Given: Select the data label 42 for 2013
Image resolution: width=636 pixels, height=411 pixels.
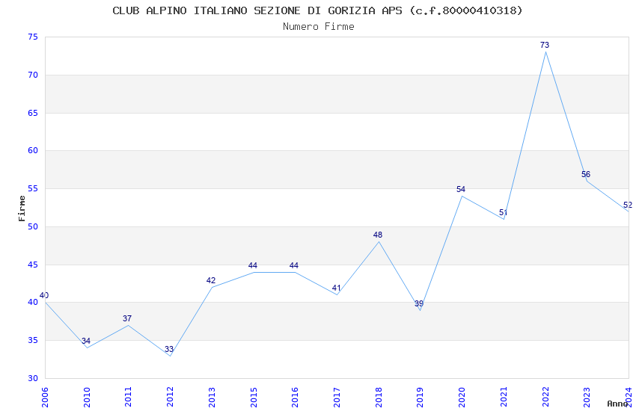Looking at the screenshot, I should pos(211,280).
